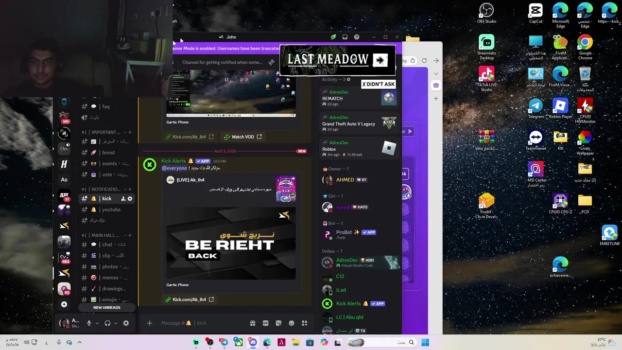Open OBS Studio desktop icon
Viewport: 622px width, 350px height.
[486, 13]
